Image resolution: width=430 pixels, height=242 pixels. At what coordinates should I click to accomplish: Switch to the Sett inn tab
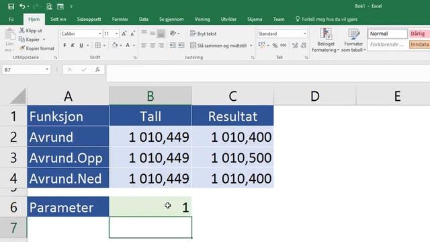[58, 19]
